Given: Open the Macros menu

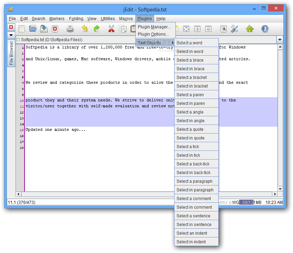Looking at the screenshot, I should (126, 19).
